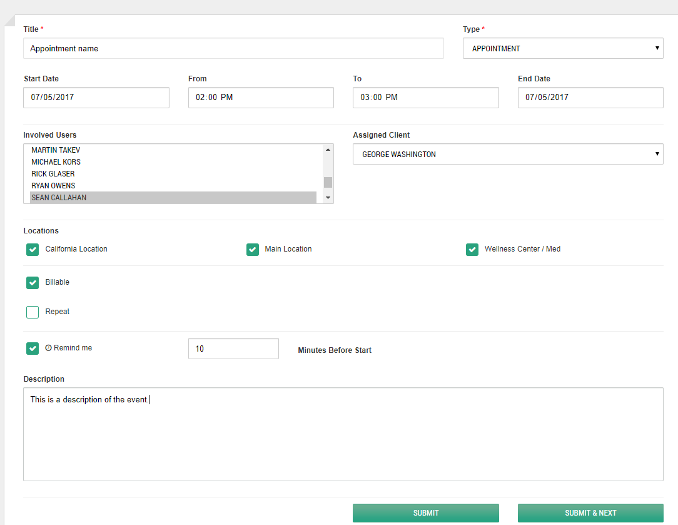Screen dimensions: 678x525
Task: Click the SUBMIT & NEXT button
Action: pyautogui.click(x=590, y=513)
